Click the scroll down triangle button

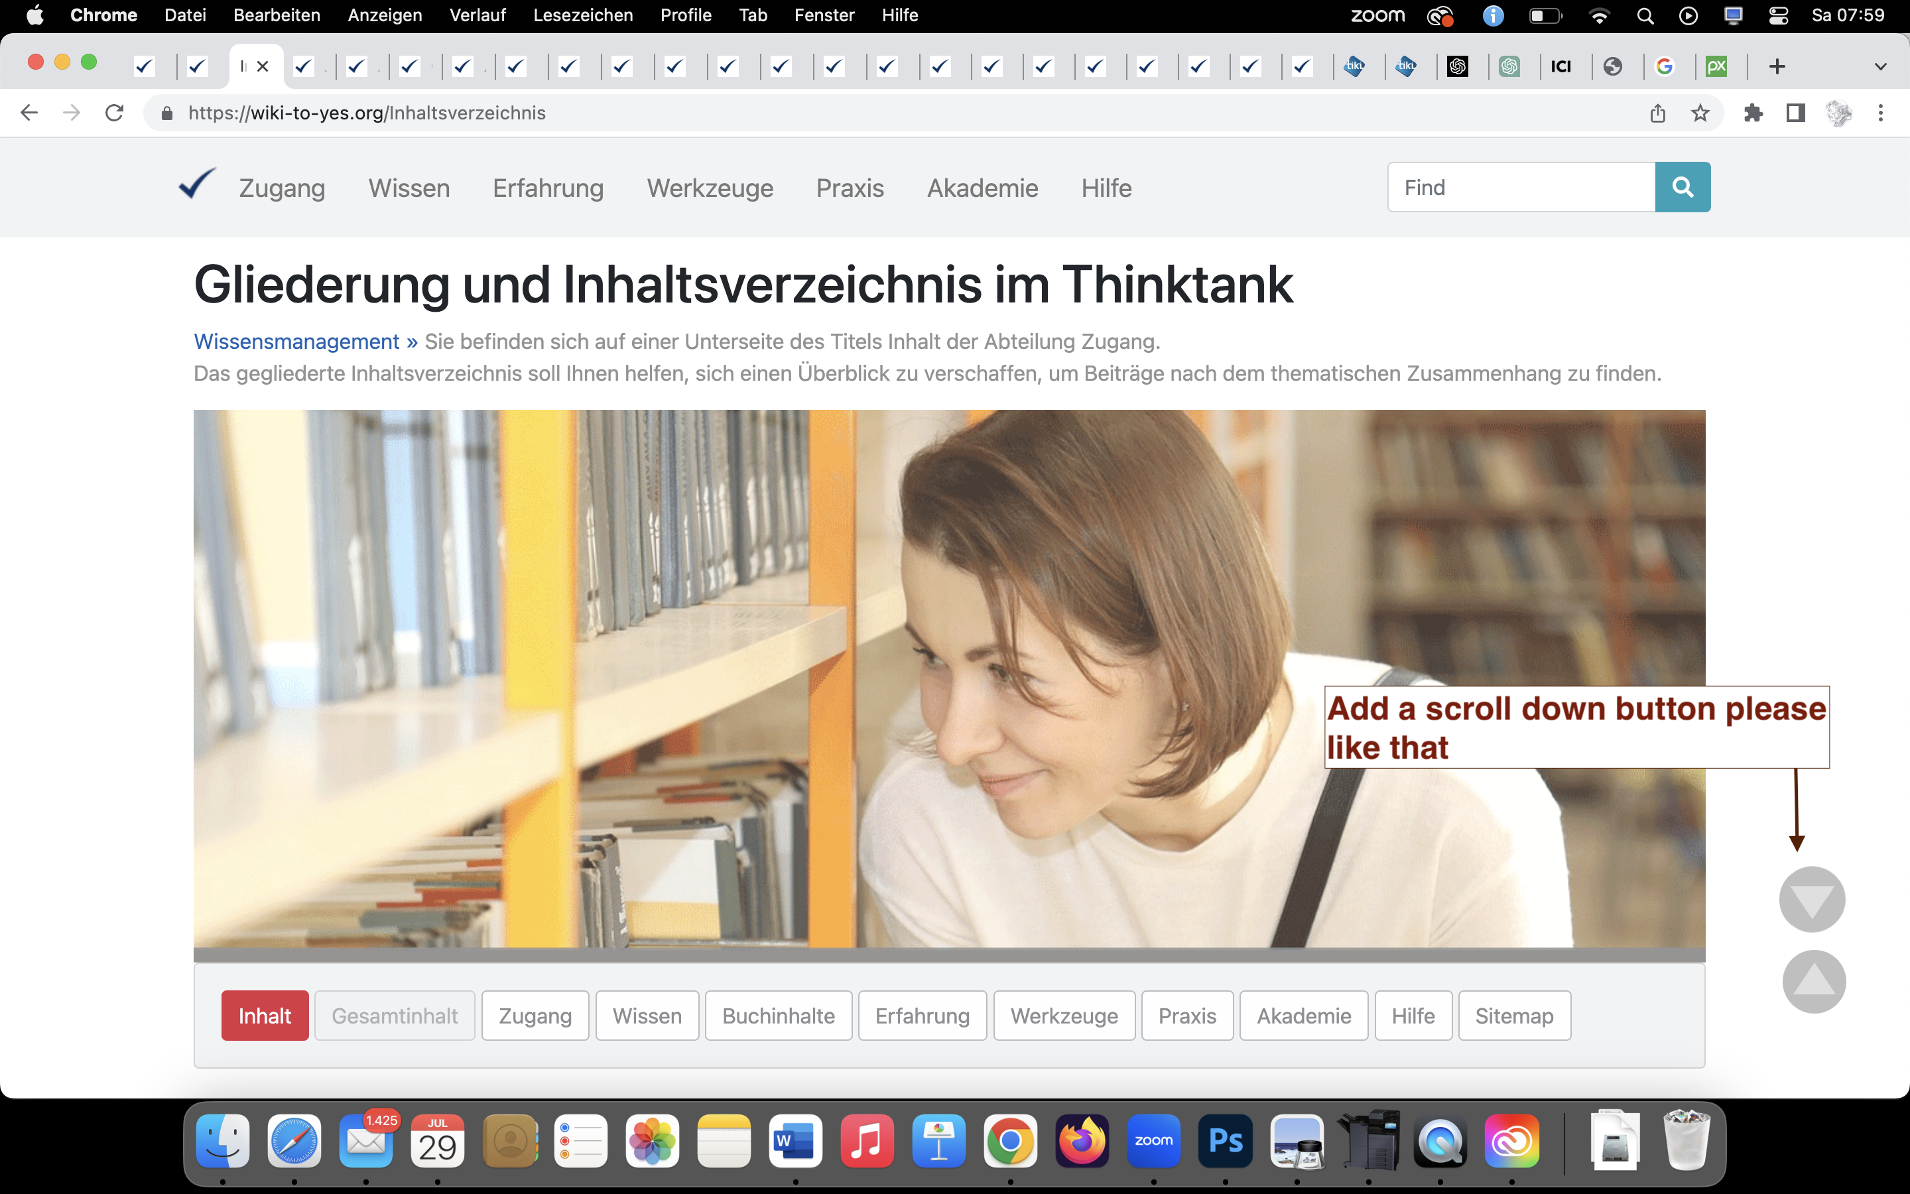pyautogui.click(x=1812, y=899)
